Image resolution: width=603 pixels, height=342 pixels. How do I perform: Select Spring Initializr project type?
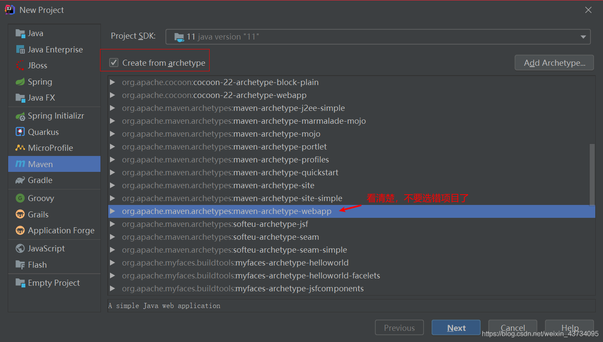coord(54,116)
